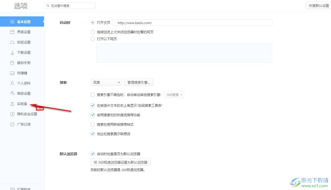The width and height of the screenshot is (331, 190).
Task: Click the 搜索 section label
Action: (63, 83)
